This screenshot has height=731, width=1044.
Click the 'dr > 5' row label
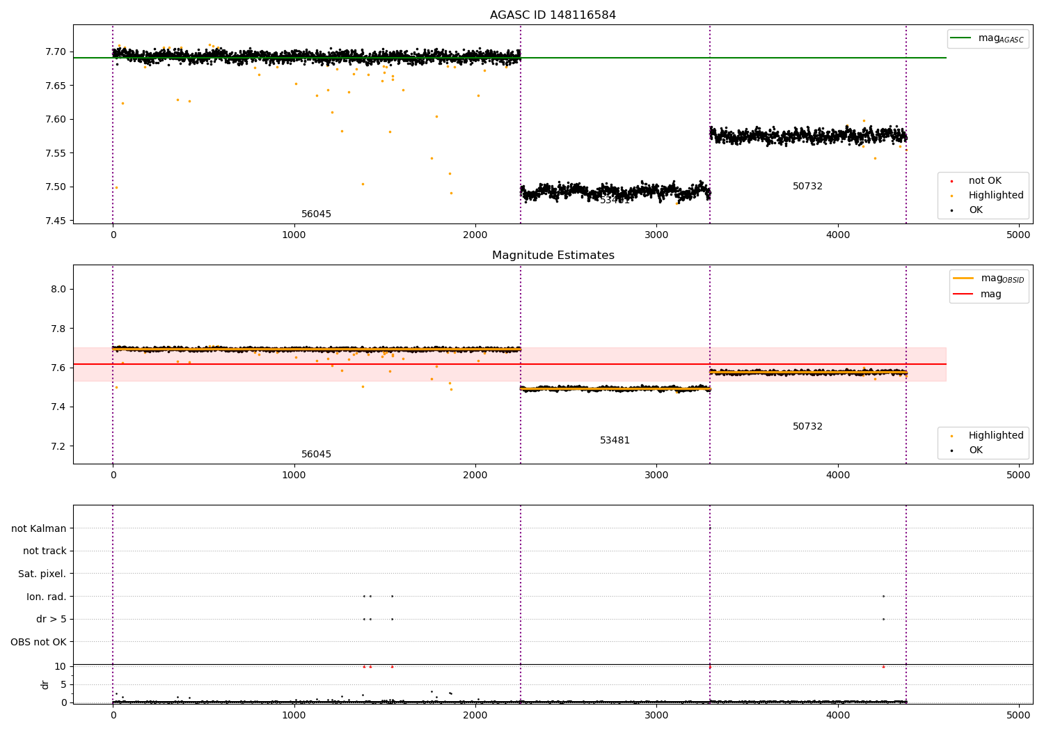52,620
